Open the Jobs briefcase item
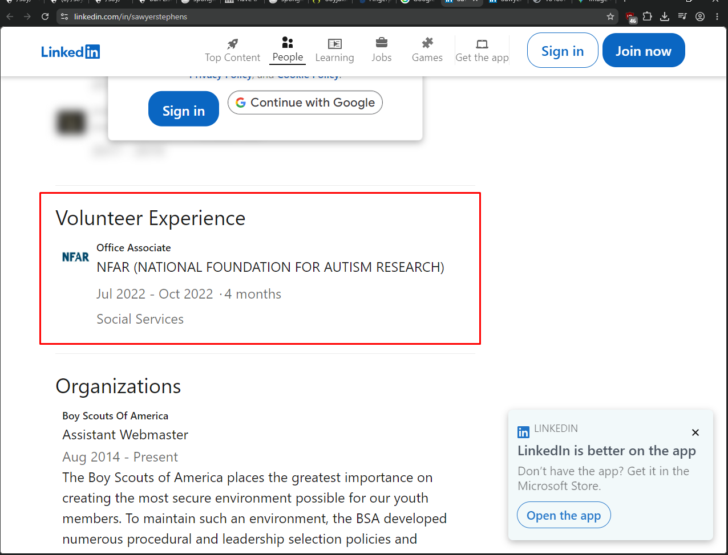The image size is (728, 555). (382, 50)
